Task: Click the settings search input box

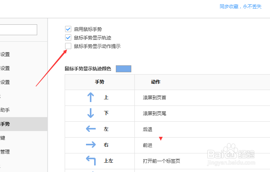Action: point(19,30)
